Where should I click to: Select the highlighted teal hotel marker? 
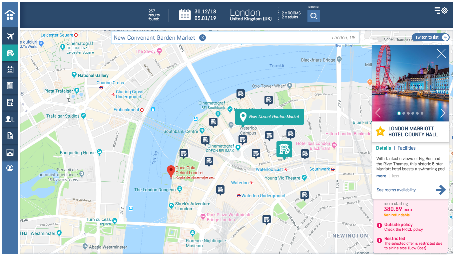coord(284,149)
